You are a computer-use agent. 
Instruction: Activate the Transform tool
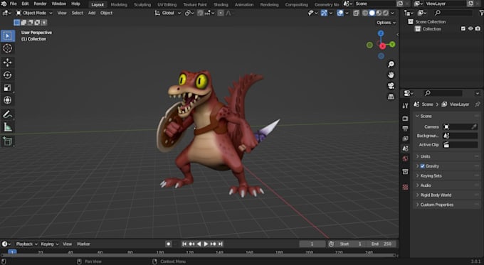tap(7, 100)
